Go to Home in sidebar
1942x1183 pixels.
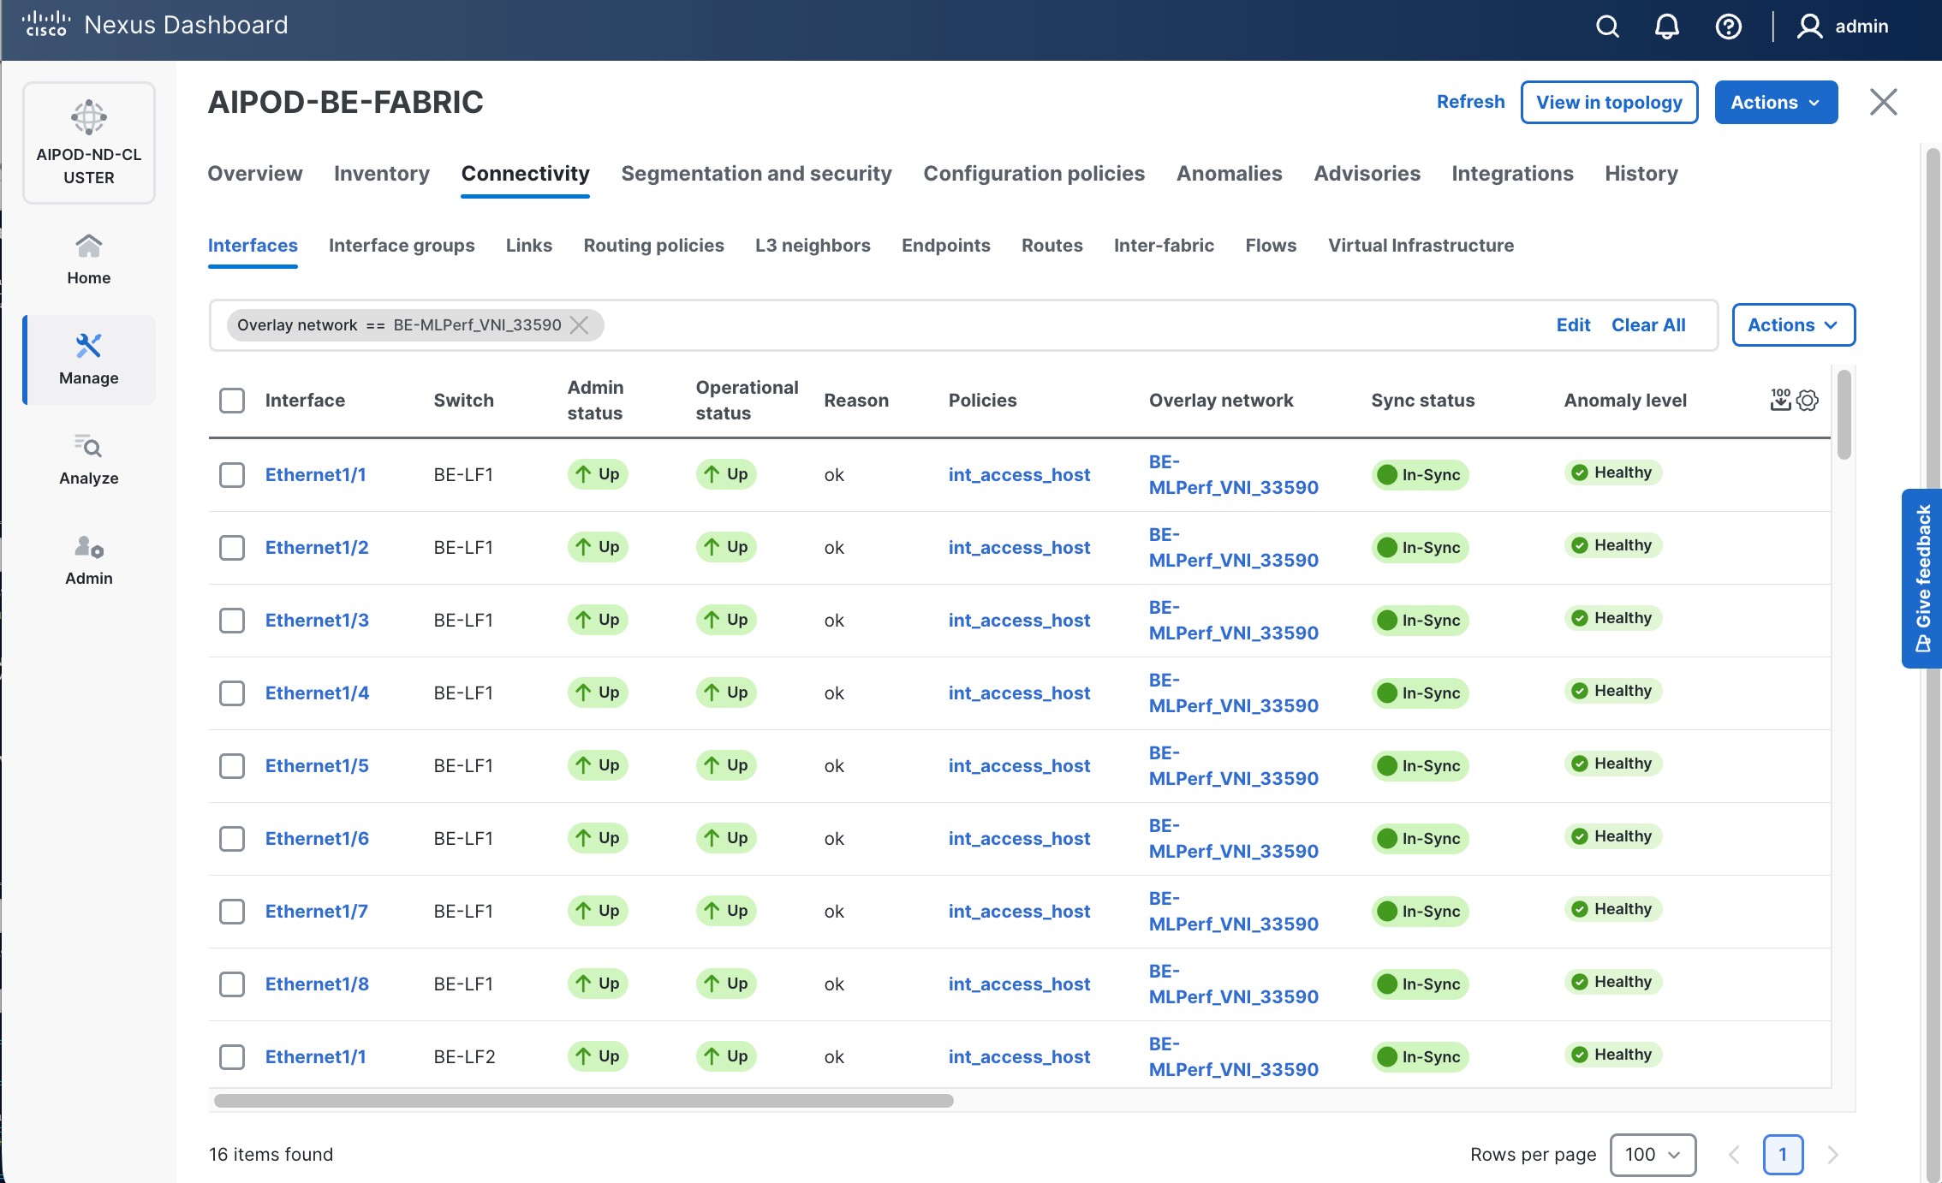pyautogui.click(x=89, y=259)
